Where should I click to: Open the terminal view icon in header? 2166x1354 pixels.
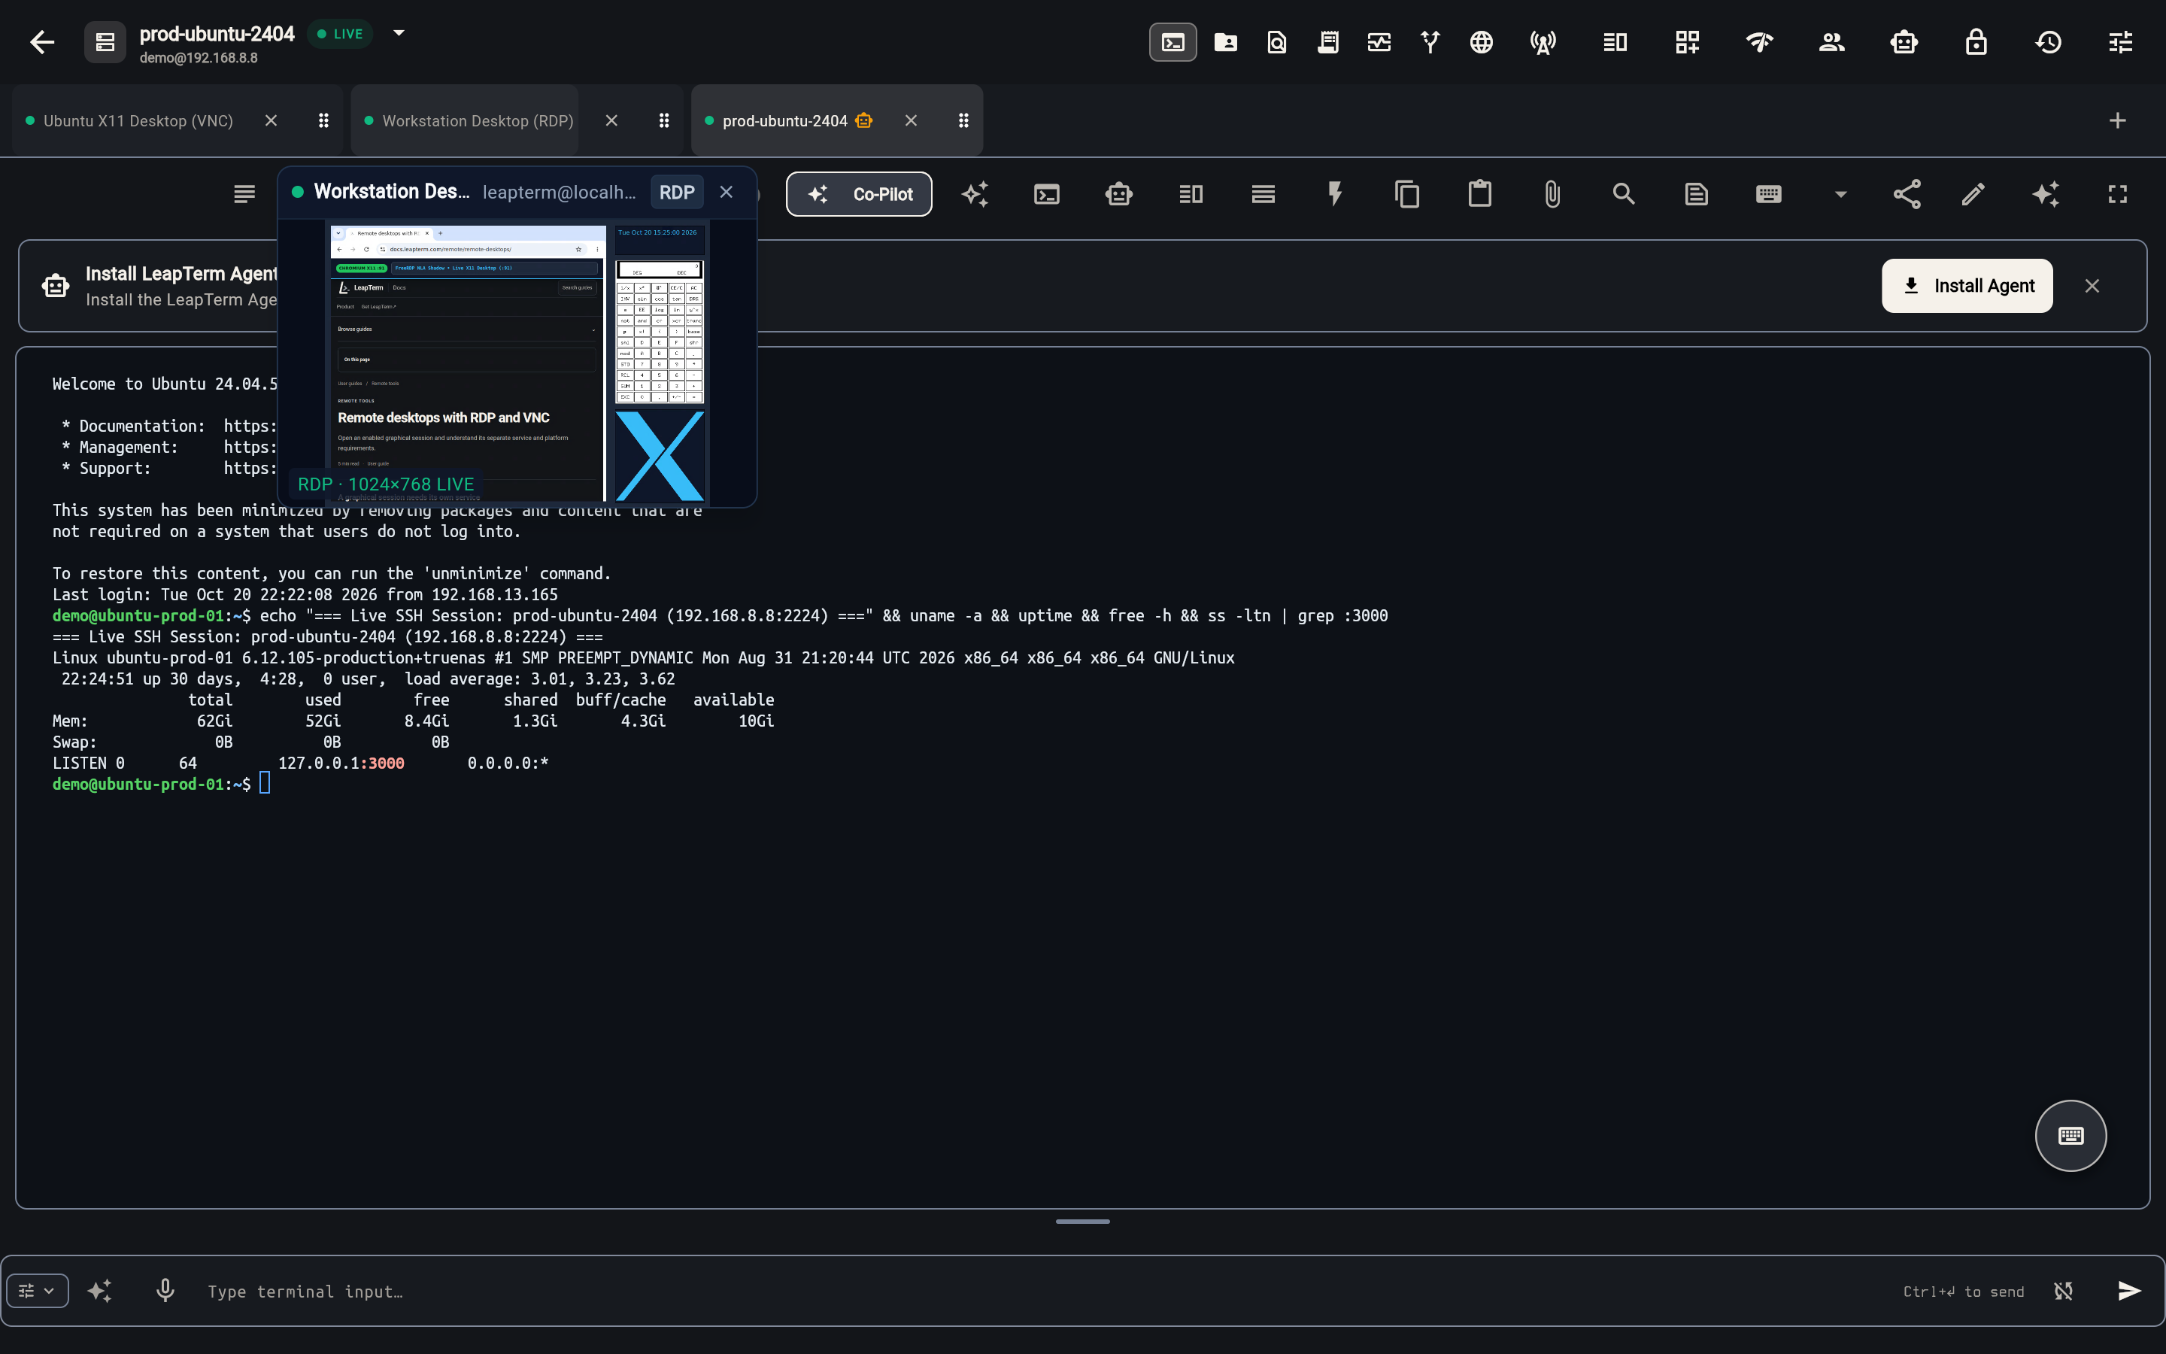1172,42
